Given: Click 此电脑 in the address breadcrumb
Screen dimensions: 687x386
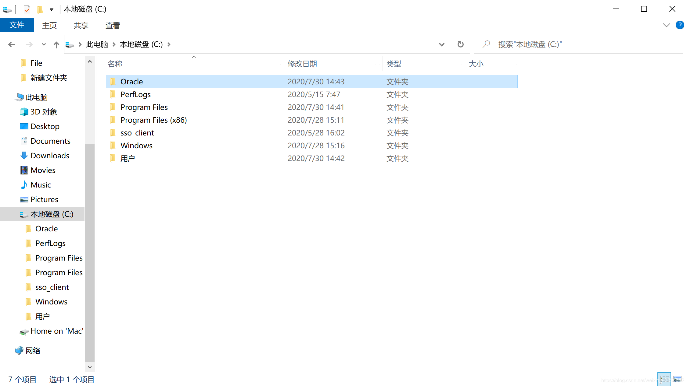Looking at the screenshot, I should [x=97, y=44].
